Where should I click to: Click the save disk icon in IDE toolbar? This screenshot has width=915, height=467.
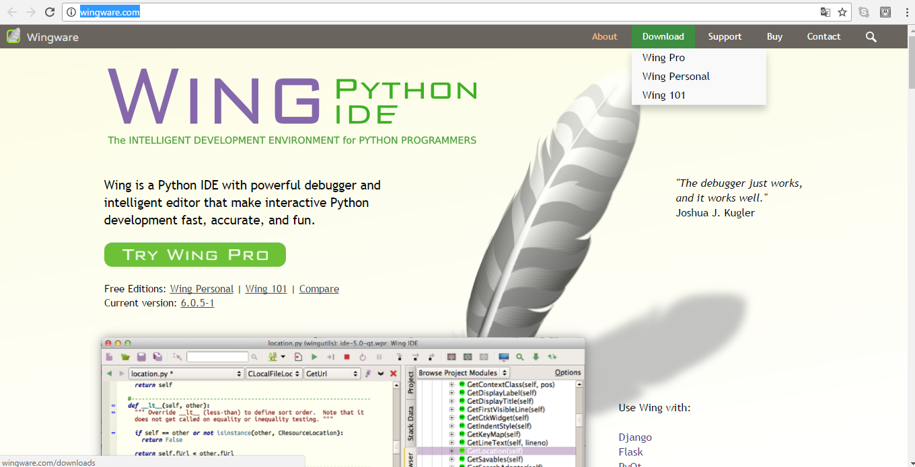pos(141,357)
